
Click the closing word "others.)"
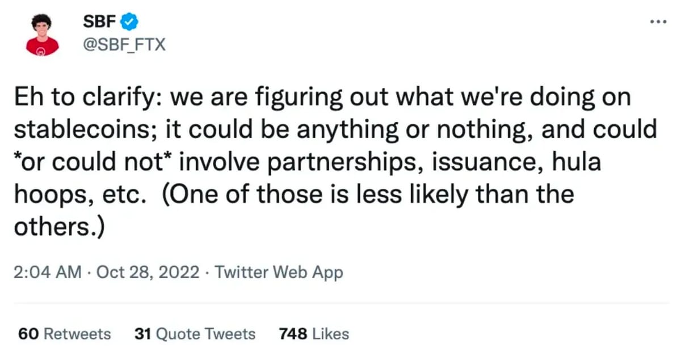(x=60, y=227)
